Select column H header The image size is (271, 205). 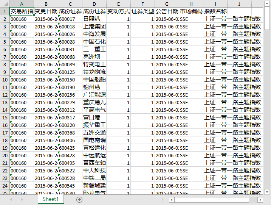[x=191, y=4]
